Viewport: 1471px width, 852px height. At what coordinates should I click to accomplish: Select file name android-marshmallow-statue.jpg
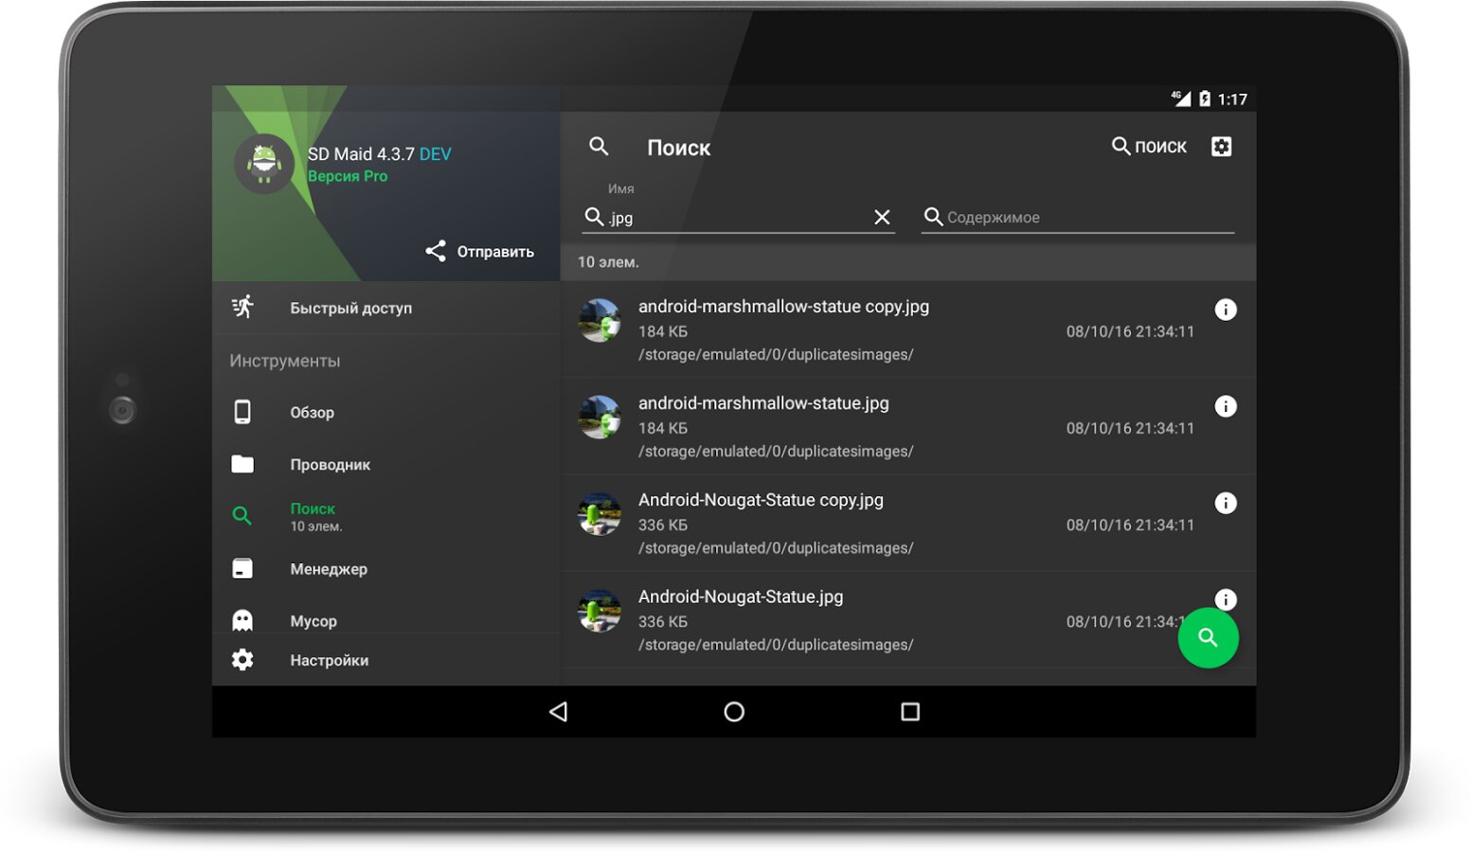coord(763,403)
